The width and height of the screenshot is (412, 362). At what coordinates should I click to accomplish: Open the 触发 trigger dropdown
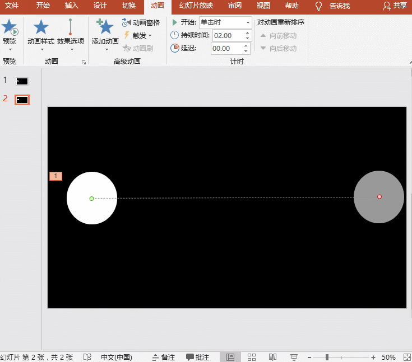[138, 35]
